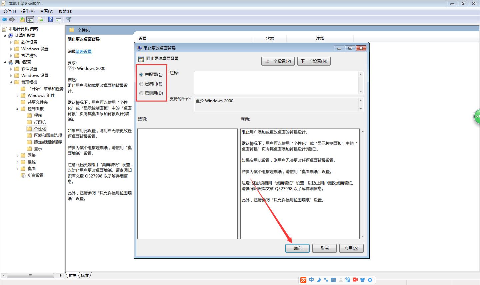This screenshot has height=285, width=480.
Task: Select the 已禁用 radio button
Action: tap(141, 93)
